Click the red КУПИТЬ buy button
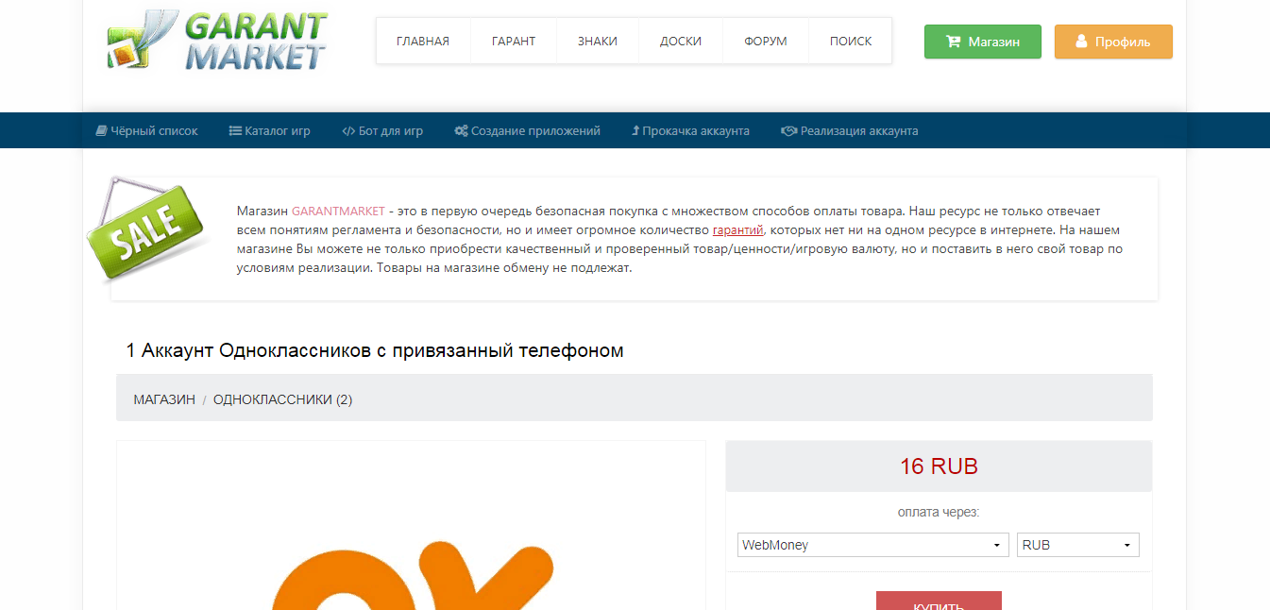Image resolution: width=1270 pixels, height=610 pixels. click(939, 601)
